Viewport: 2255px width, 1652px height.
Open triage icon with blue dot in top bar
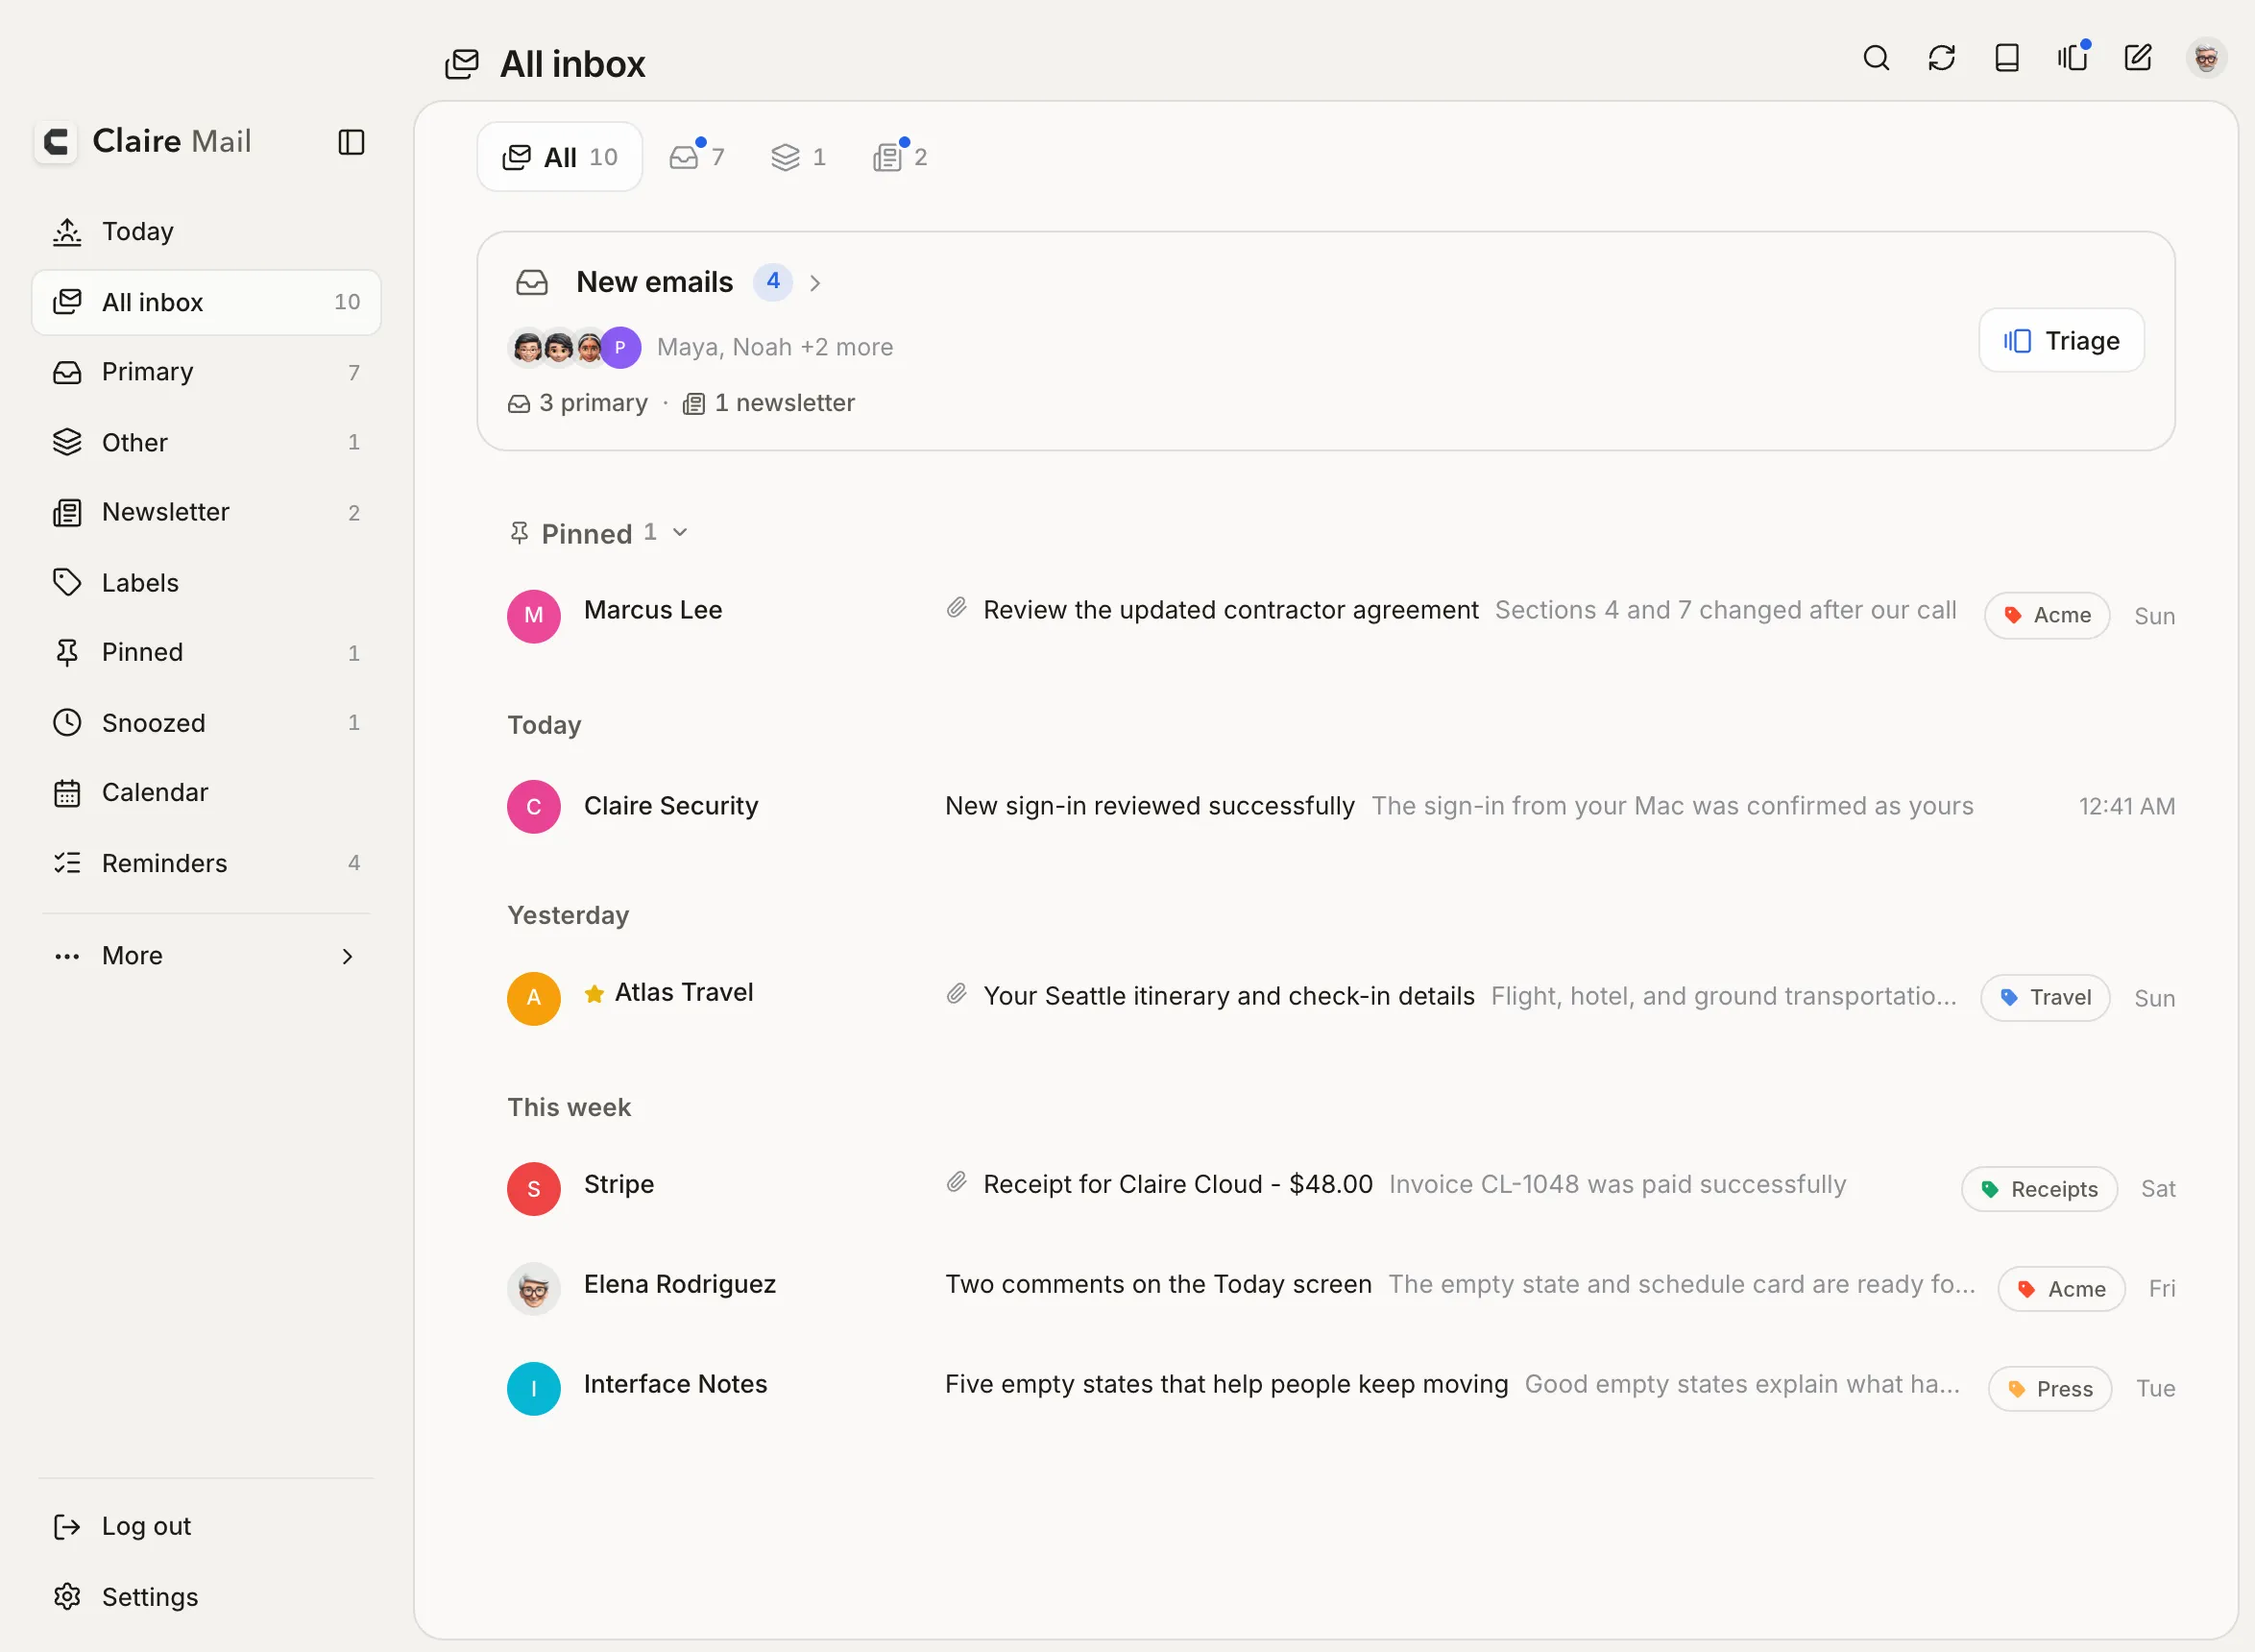tap(2072, 58)
